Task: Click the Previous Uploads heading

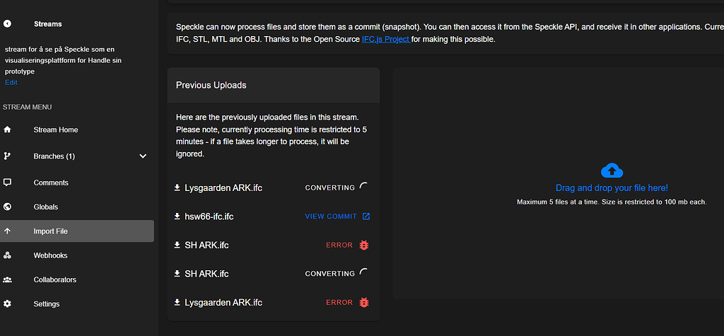Action: pos(211,85)
